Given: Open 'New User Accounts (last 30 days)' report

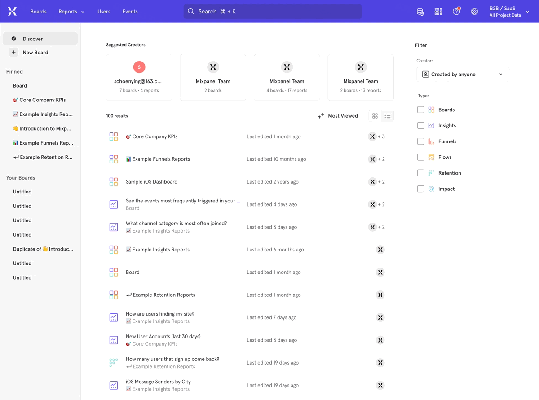Looking at the screenshot, I should 163,336.
